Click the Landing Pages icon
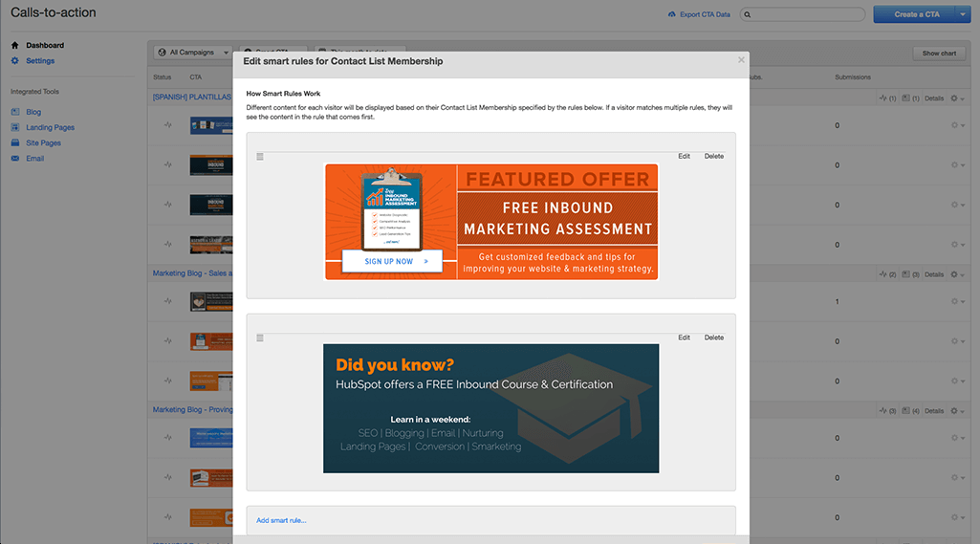Screen dimensions: 980x544 tap(15, 127)
